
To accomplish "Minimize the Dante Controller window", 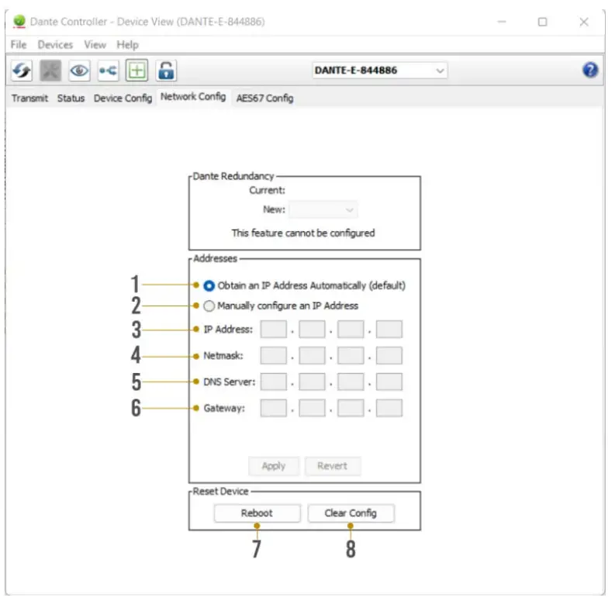I will [x=502, y=22].
